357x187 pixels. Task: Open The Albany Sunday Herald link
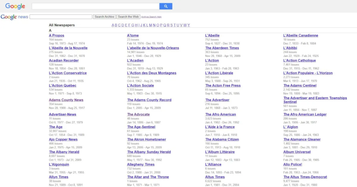click(x=149, y=152)
